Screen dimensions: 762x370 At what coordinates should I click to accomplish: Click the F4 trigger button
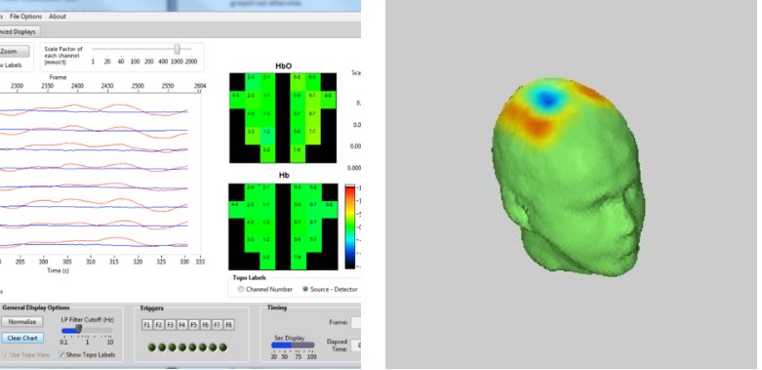coord(182,325)
